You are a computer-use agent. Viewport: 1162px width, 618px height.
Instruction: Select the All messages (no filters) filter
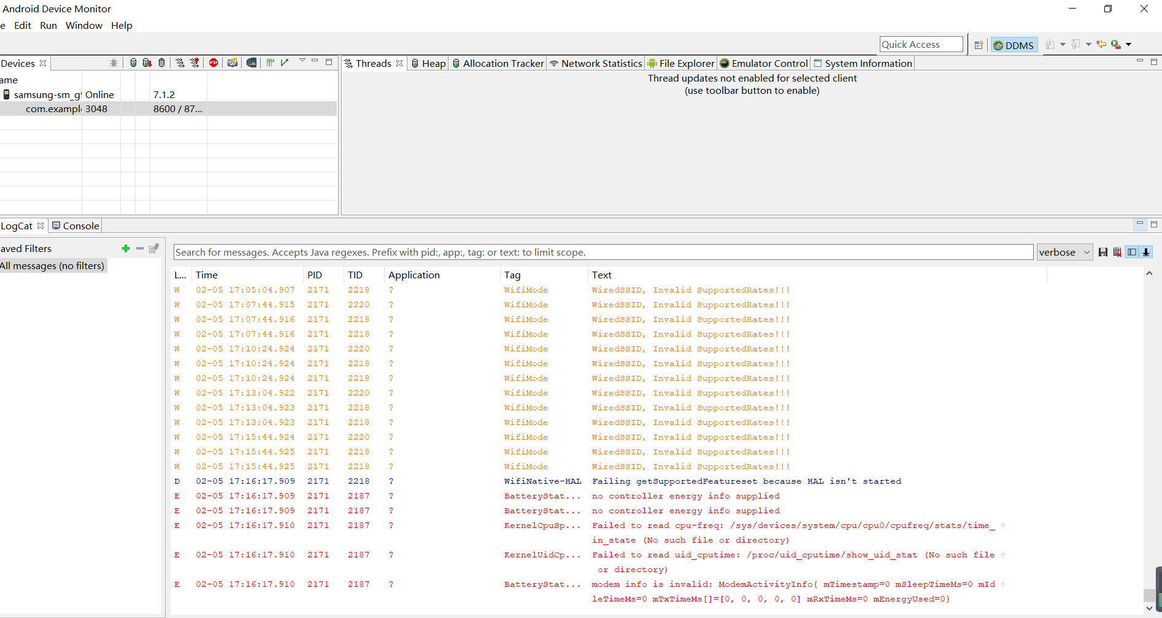[x=53, y=265]
